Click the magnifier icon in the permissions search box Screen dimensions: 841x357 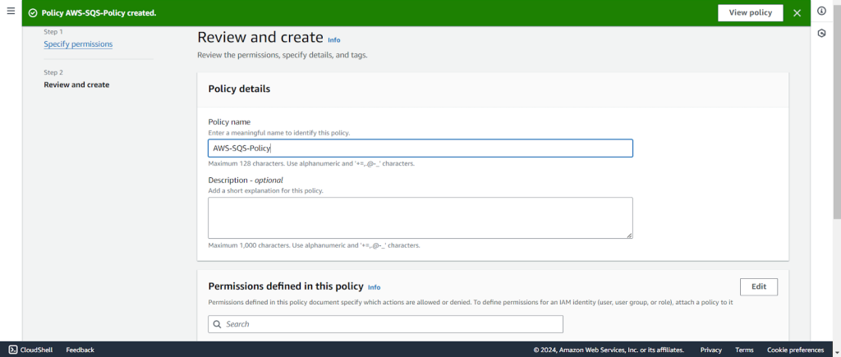(217, 324)
